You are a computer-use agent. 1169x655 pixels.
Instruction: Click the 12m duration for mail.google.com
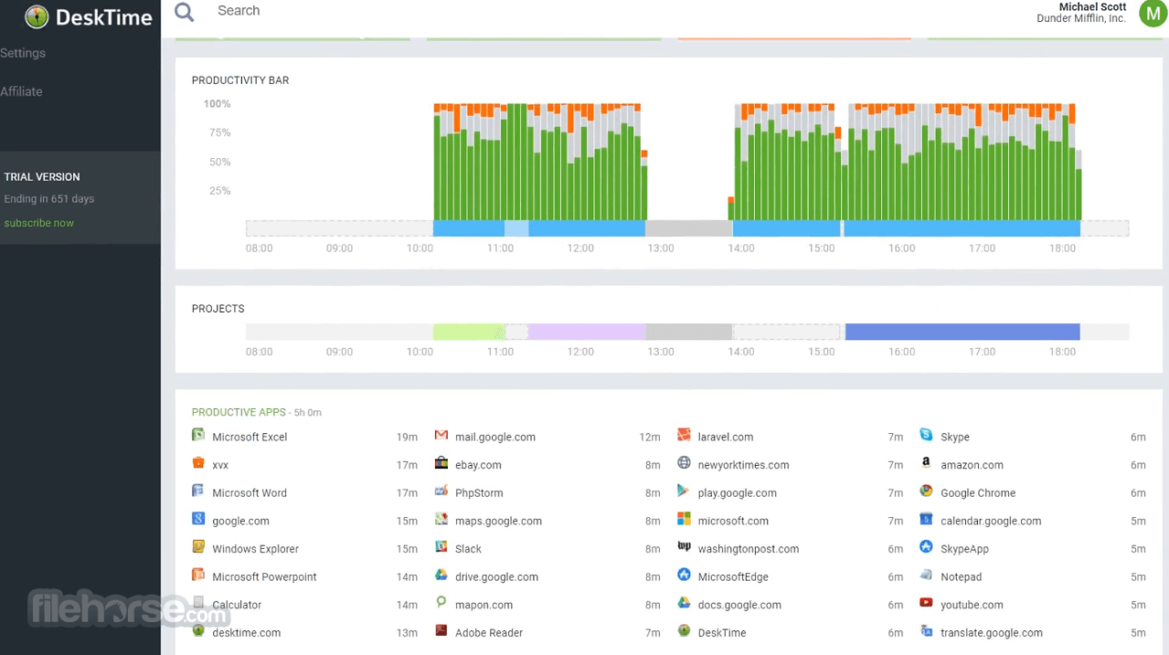650,437
